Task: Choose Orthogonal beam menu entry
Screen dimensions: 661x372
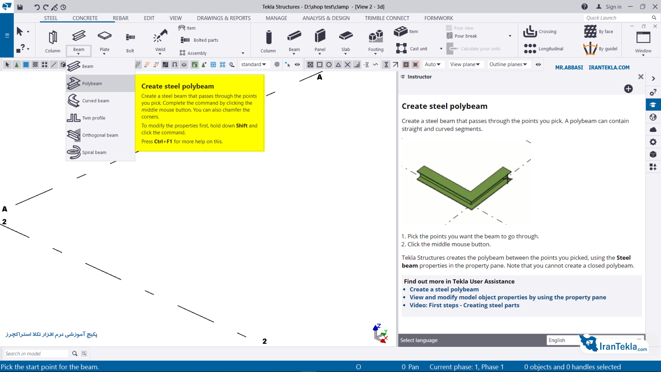Action: pyautogui.click(x=100, y=135)
